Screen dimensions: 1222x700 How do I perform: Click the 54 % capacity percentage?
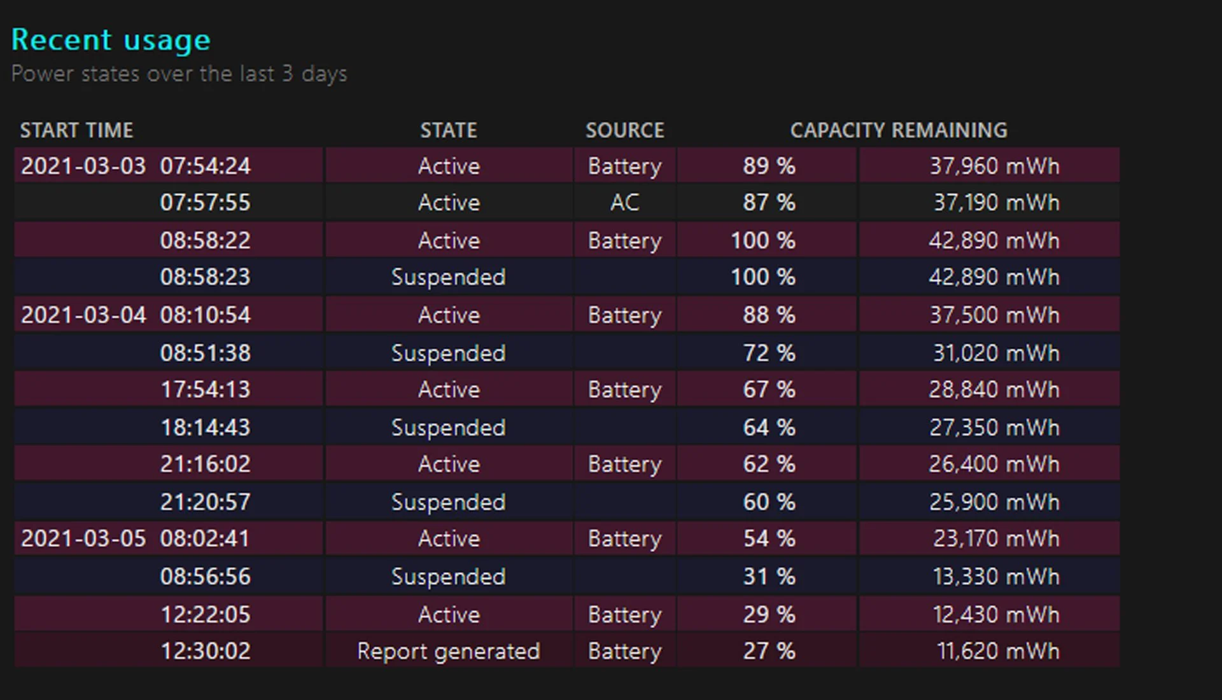pyautogui.click(x=768, y=539)
